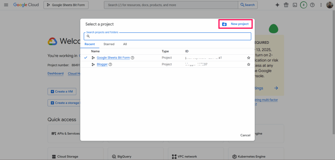This screenshot has width=335, height=160.
Task: Click the checkmark beside Google Sheets Bit Form
Action: 86,57
